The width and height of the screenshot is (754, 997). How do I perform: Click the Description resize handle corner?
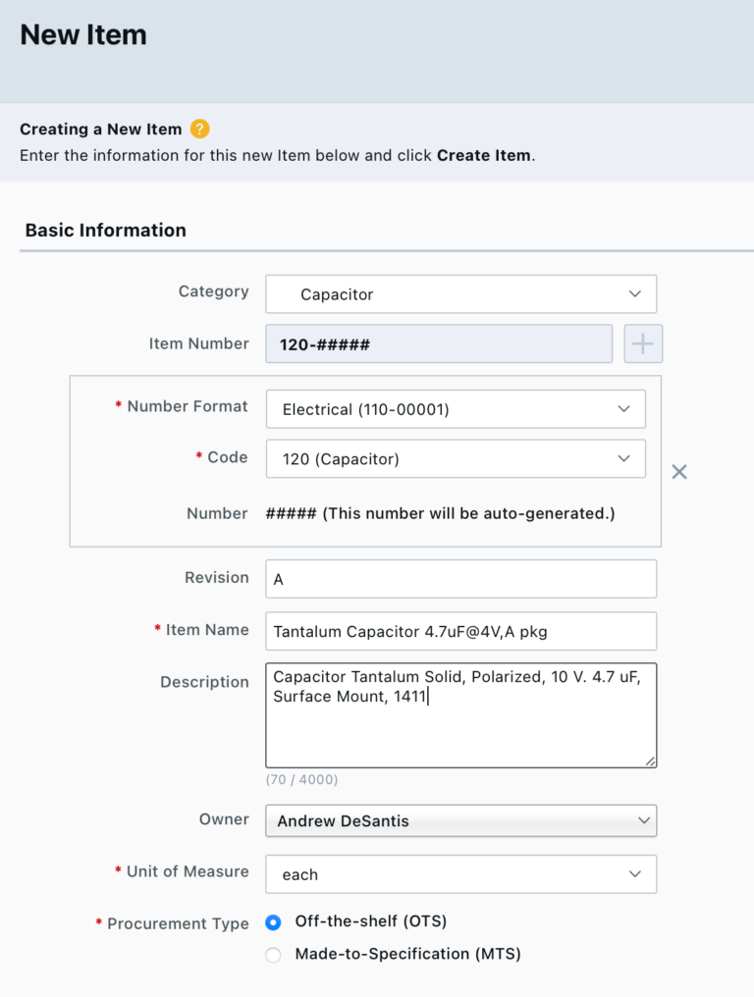coord(650,761)
